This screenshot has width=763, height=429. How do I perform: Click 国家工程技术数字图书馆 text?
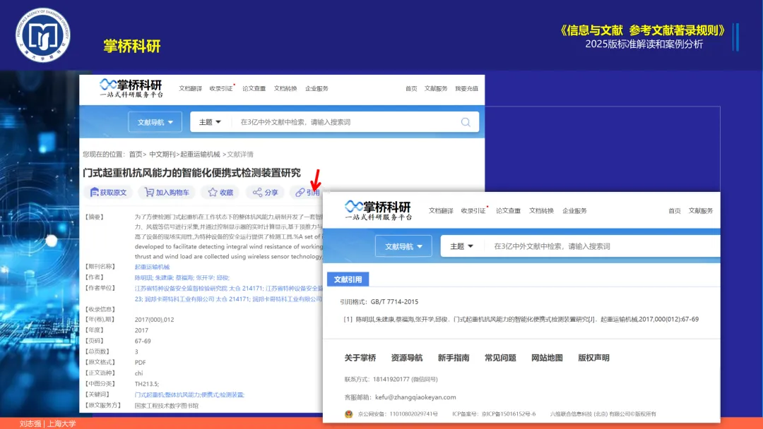pyautogui.click(x=167, y=406)
